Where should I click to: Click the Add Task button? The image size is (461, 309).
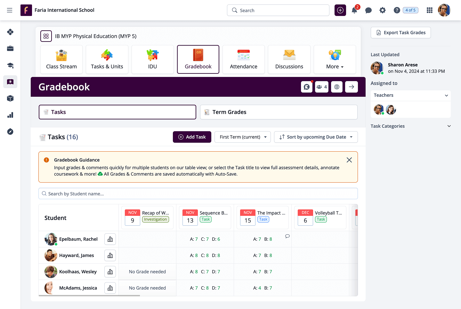click(x=192, y=137)
